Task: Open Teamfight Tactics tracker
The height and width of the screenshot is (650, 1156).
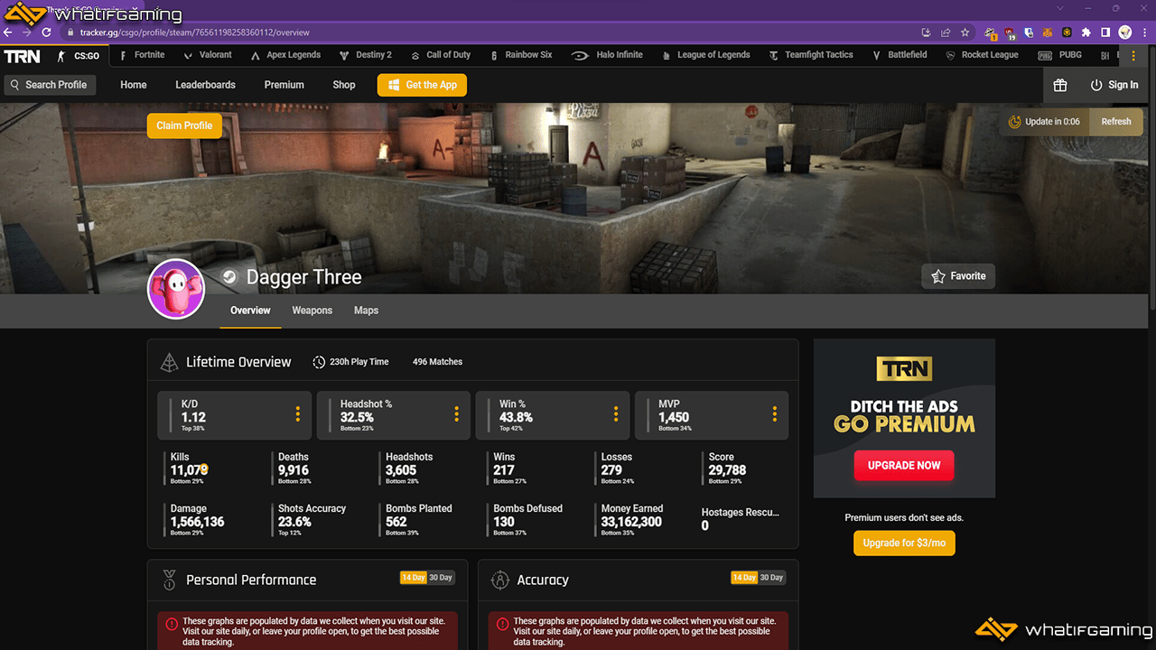Action: pos(811,55)
